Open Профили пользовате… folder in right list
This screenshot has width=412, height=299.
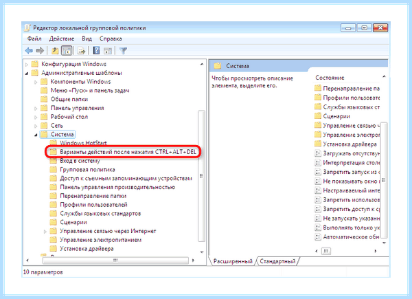click(x=347, y=98)
